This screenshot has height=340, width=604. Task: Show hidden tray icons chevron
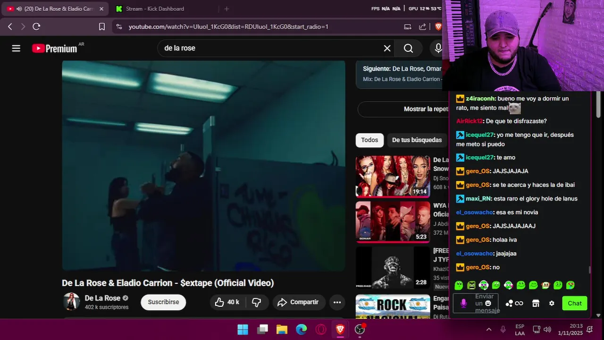click(488, 329)
